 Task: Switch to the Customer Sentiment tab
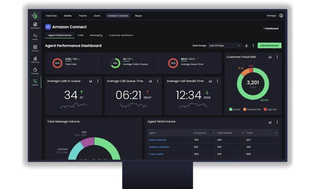121,35
